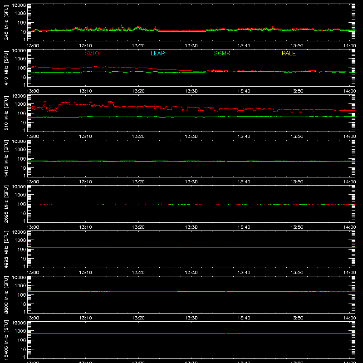363x363 pixels.
Task: Click the 13:00 tick label below 1415 MHz plot
Action: [x=33, y=182]
